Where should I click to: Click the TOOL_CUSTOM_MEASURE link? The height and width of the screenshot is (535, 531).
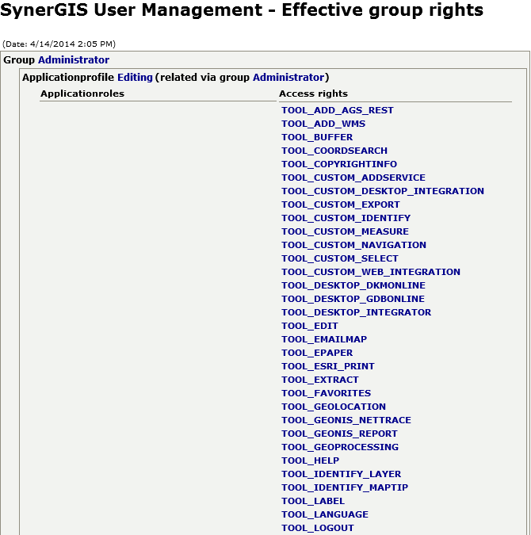pyautogui.click(x=345, y=231)
